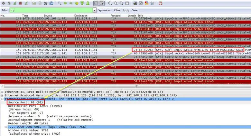251x136 pixels.
Task: Expand the Ethernet II tree node
Action: point(2,92)
